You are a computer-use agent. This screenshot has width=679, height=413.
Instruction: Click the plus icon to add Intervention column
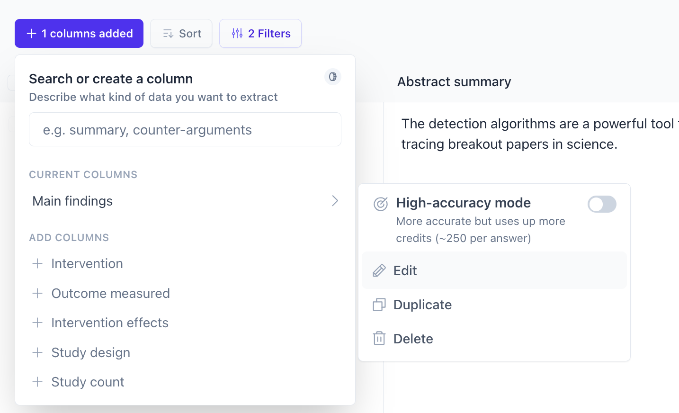click(x=38, y=264)
